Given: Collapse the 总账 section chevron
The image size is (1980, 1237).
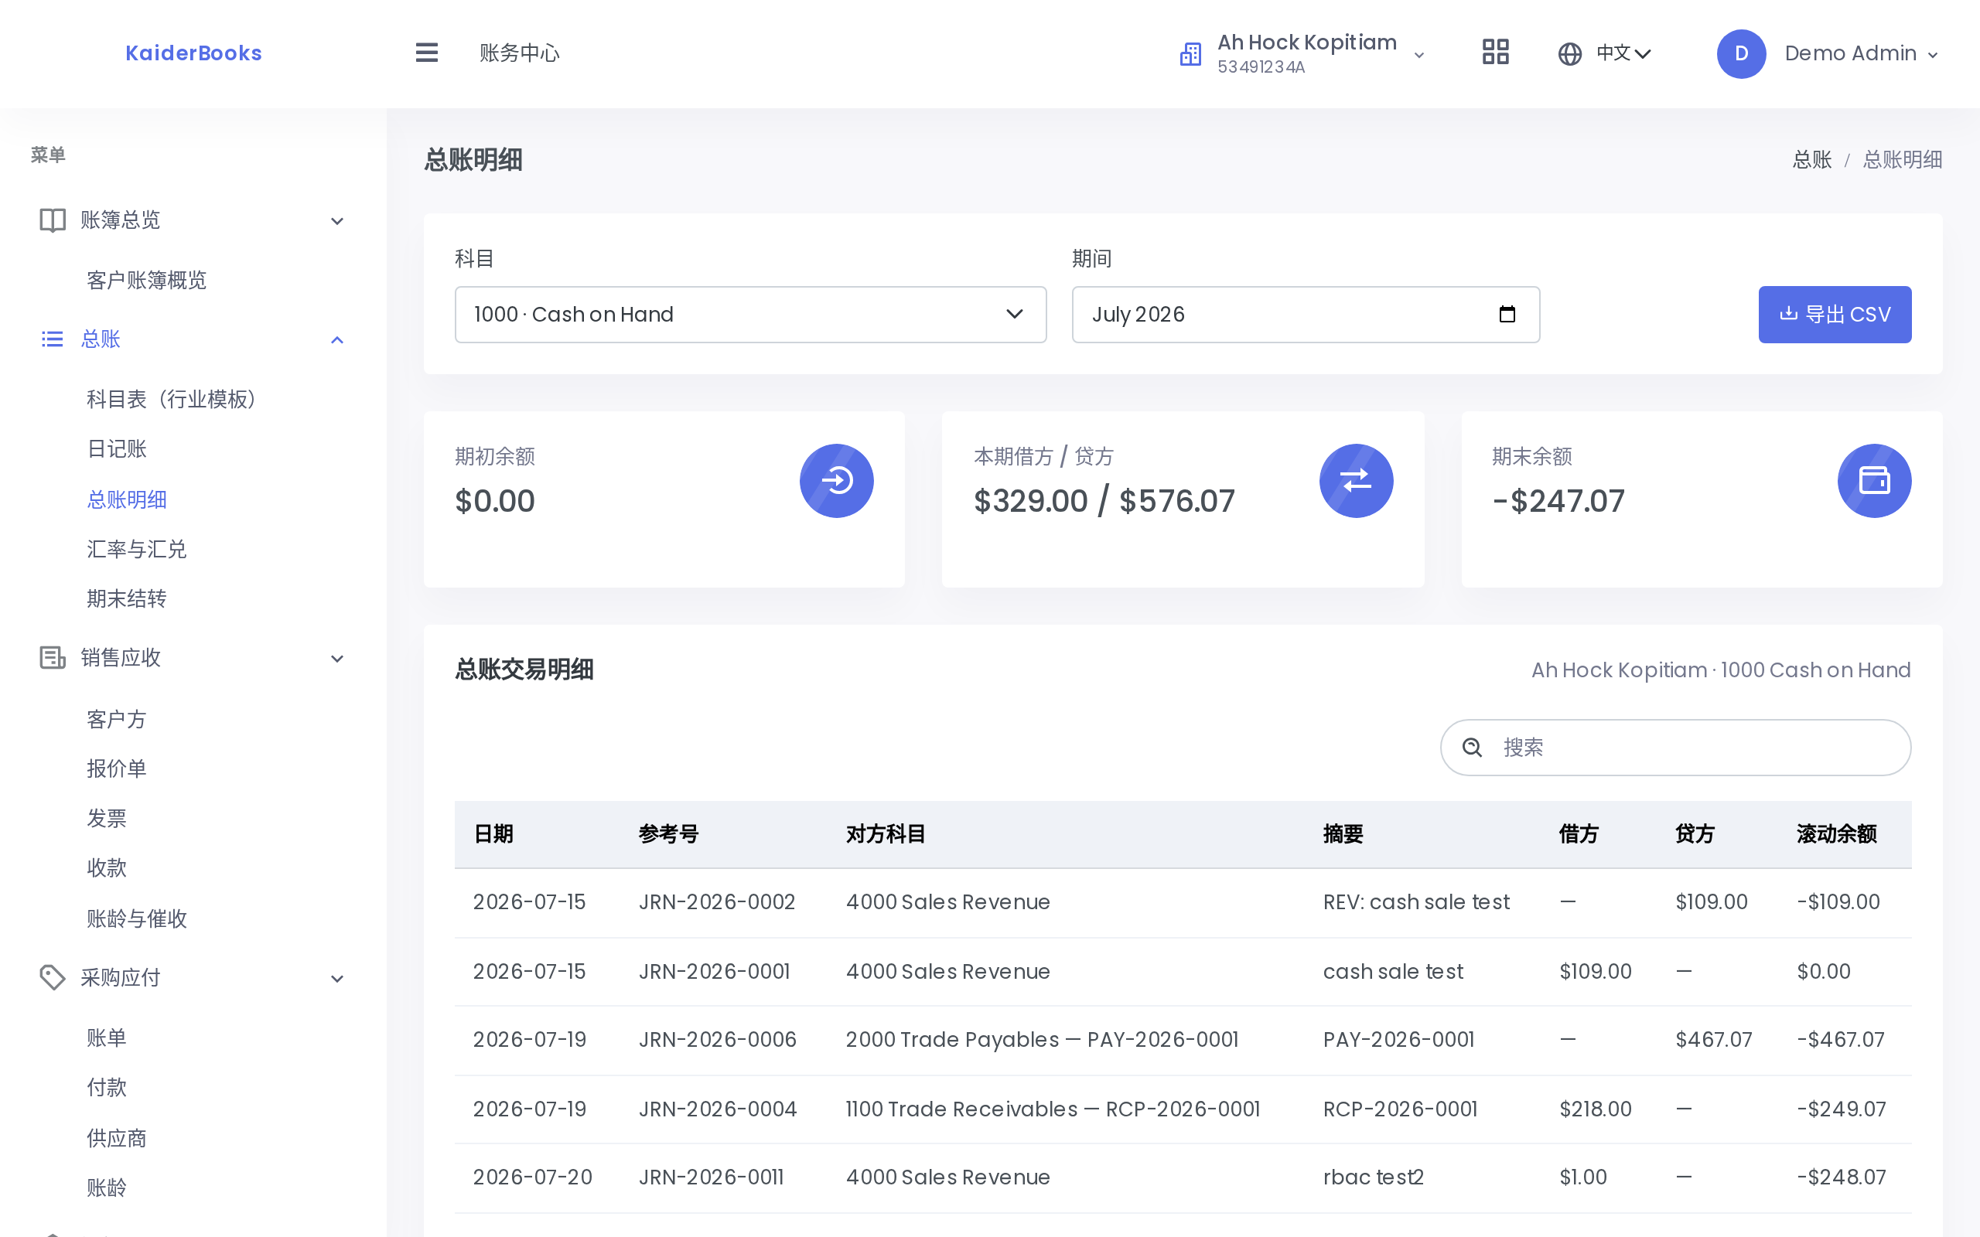Looking at the screenshot, I should tap(337, 339).
